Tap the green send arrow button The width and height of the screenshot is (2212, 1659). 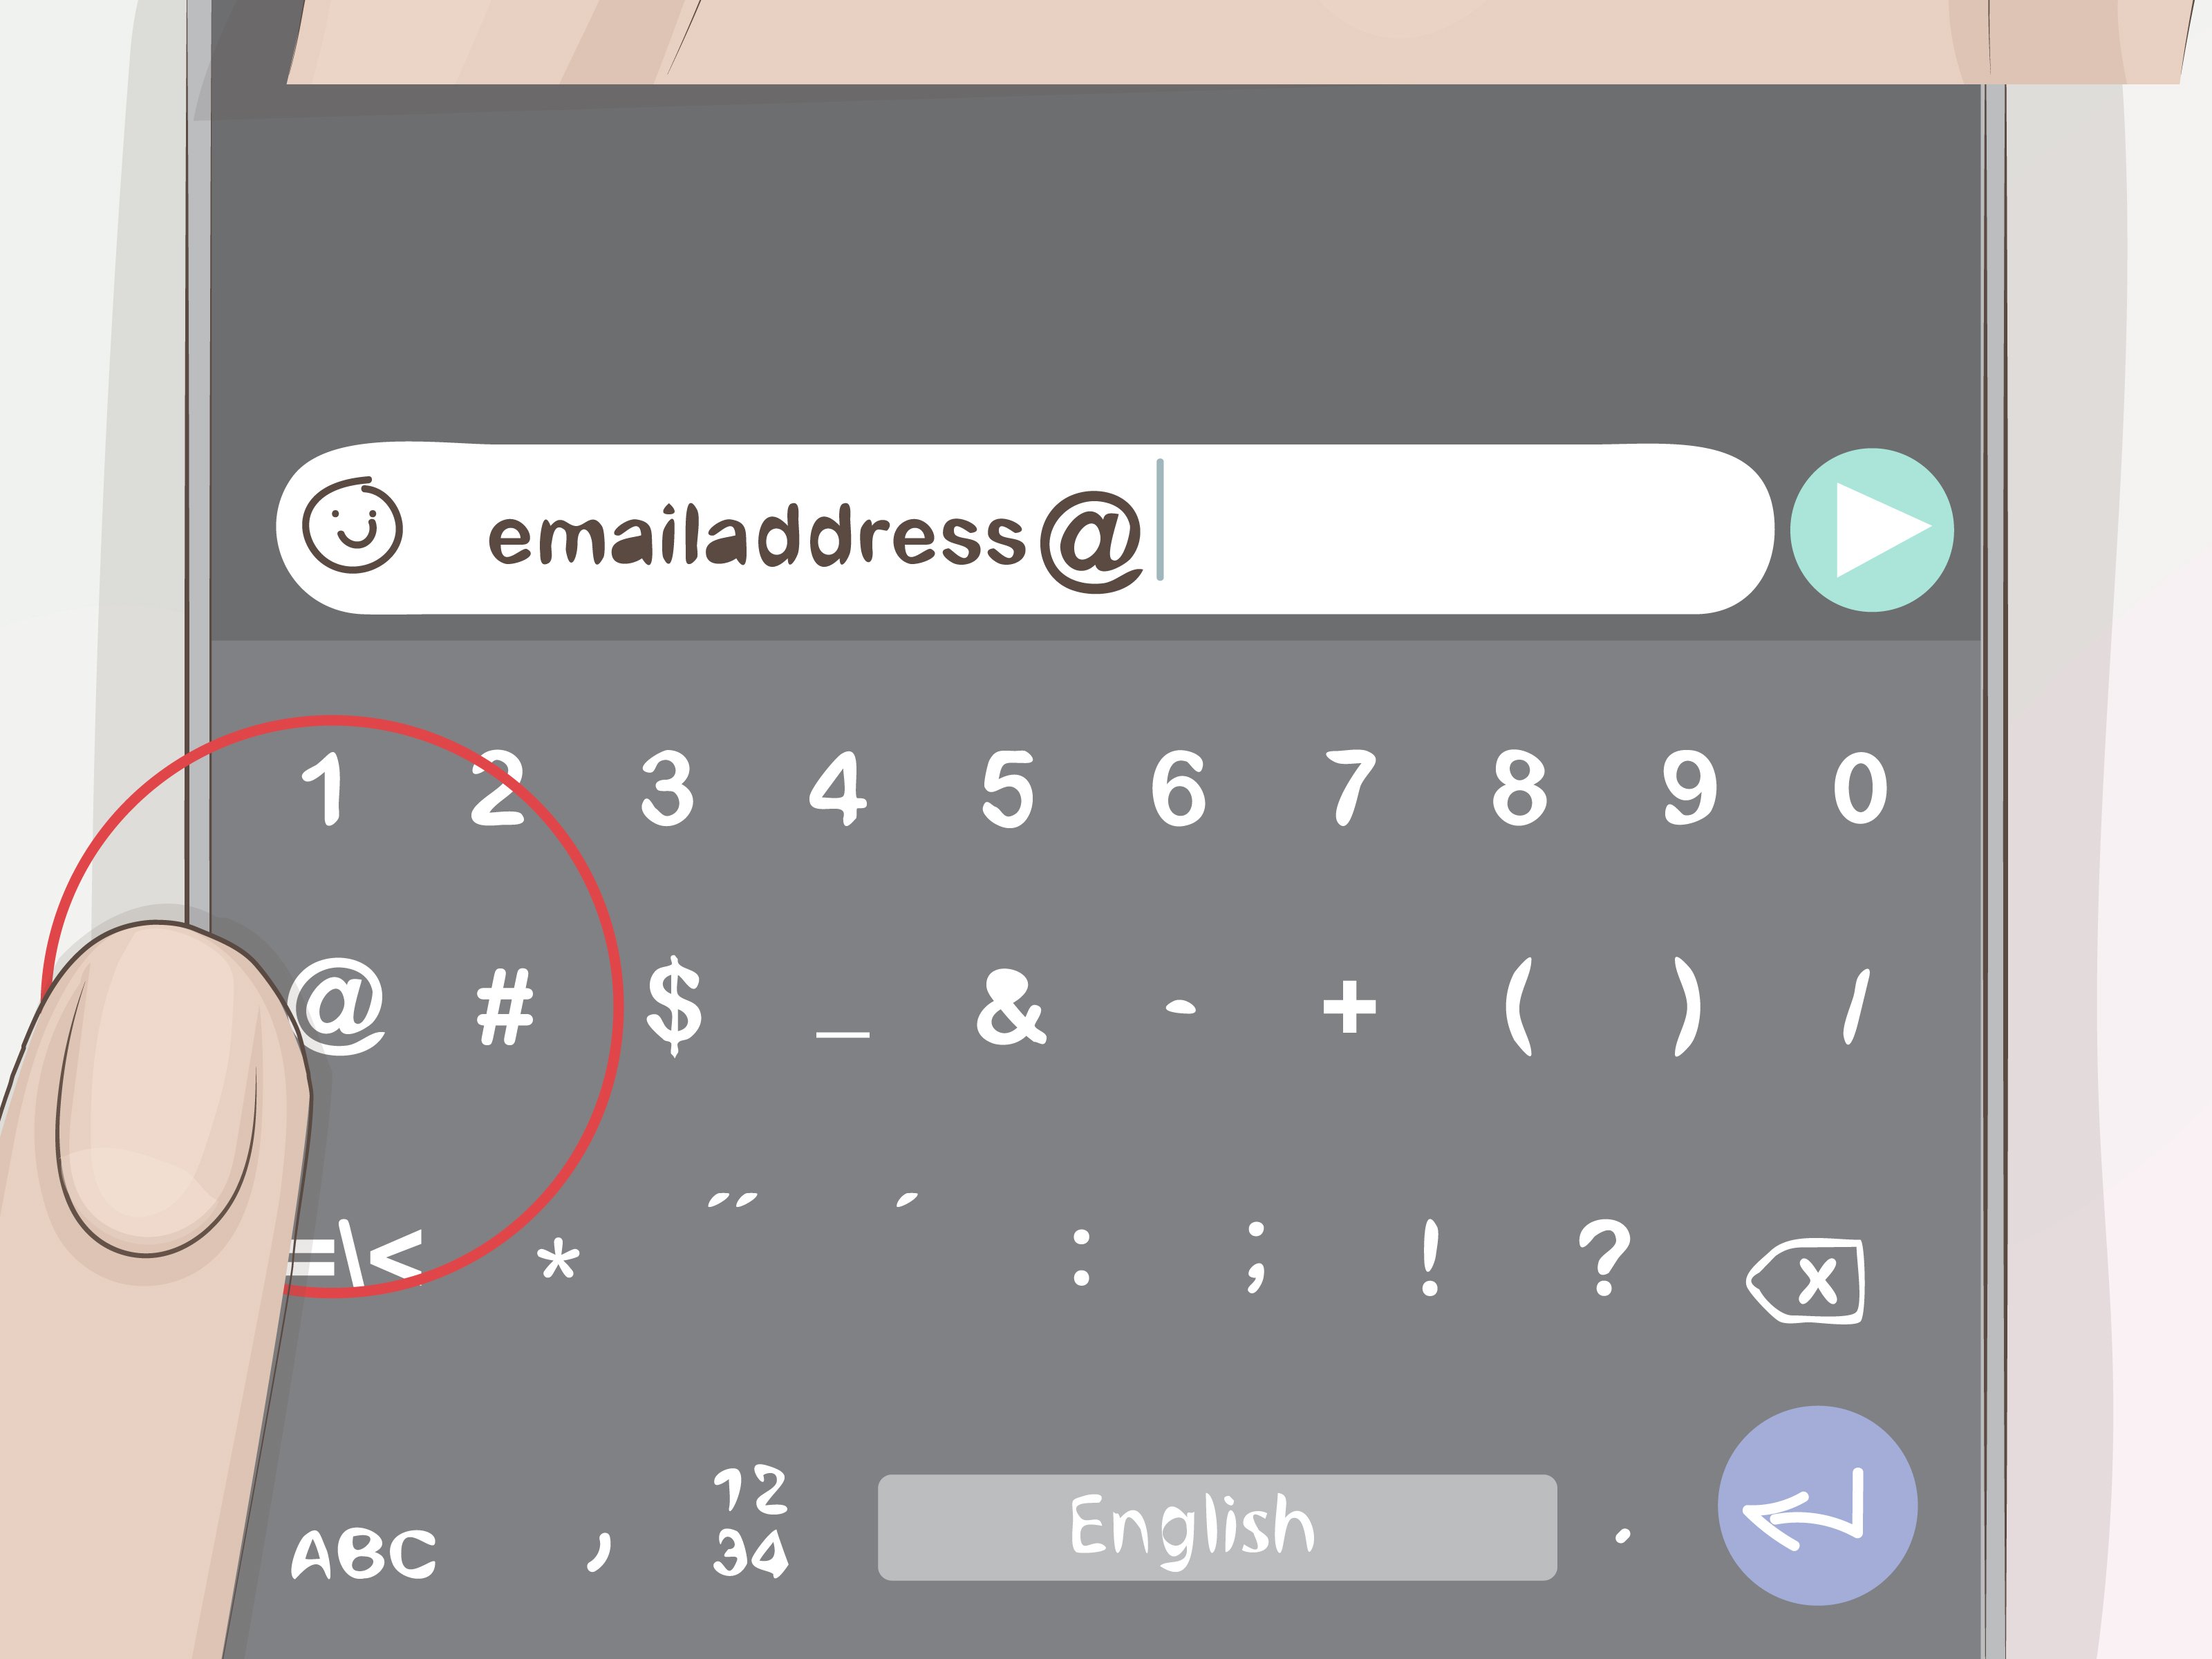tap(1871, 530)
